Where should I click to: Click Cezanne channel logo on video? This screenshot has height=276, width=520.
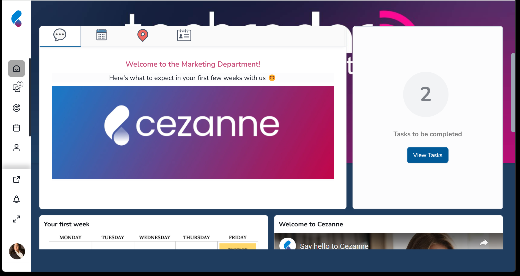pyautogui.click(x=288, y=244)
